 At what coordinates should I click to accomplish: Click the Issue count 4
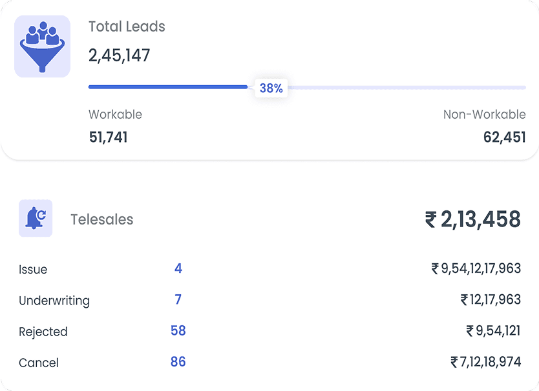pyautogui.click(x=178, y=268)
